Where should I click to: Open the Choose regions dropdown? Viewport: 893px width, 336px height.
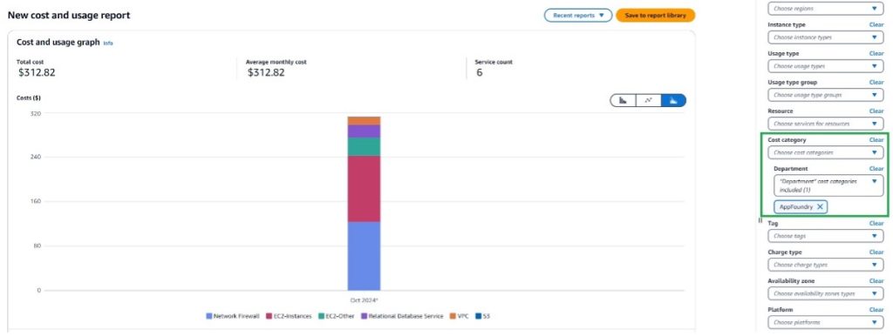tap(825, 9)
